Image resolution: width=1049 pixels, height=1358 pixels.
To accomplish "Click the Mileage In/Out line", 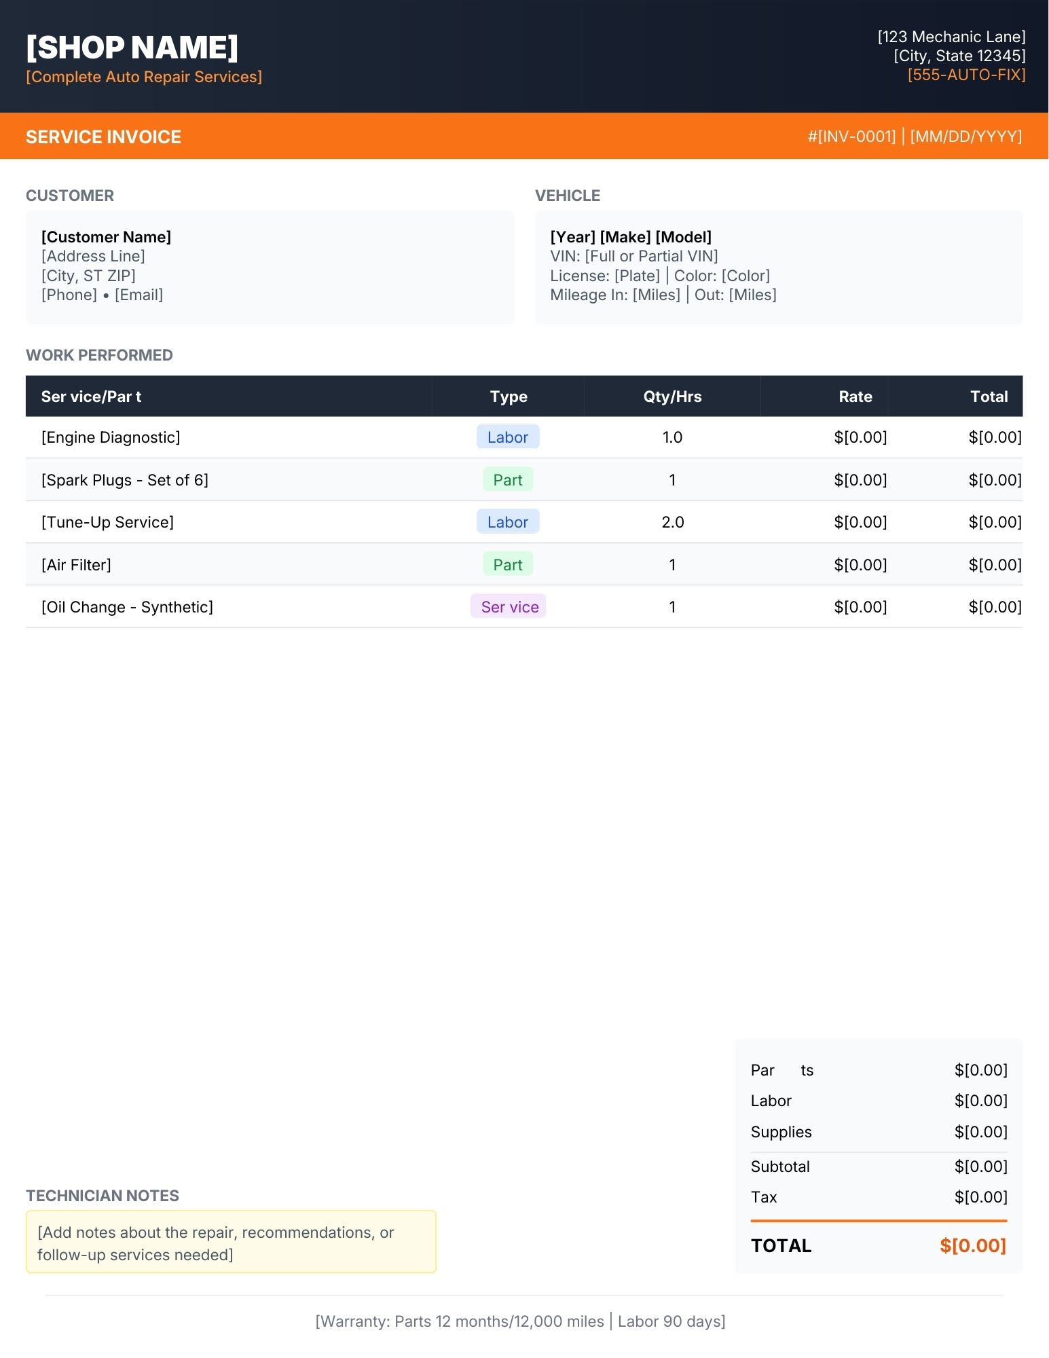I will click(x=663, y=295).
